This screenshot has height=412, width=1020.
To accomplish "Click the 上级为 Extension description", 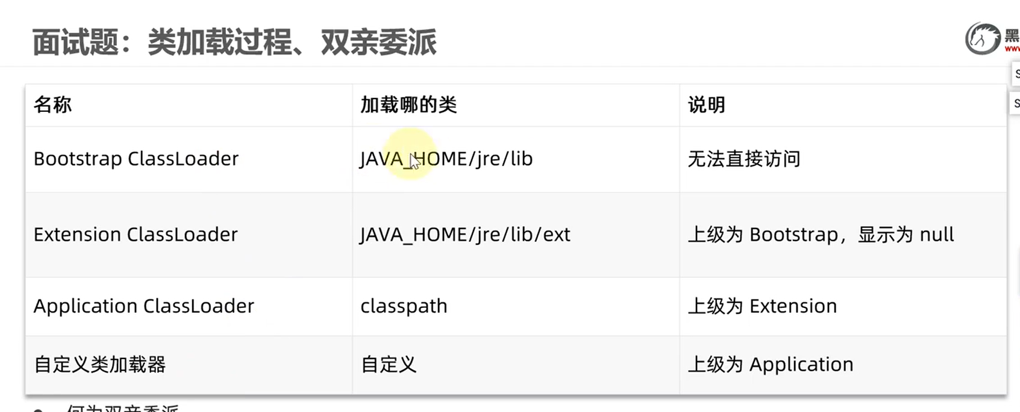I will pos(762,306).
